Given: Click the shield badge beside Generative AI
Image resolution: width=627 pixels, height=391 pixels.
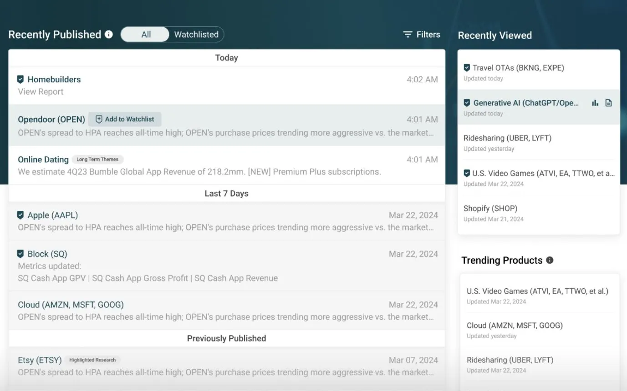Looking at the screenshot, I should [467, 103].
